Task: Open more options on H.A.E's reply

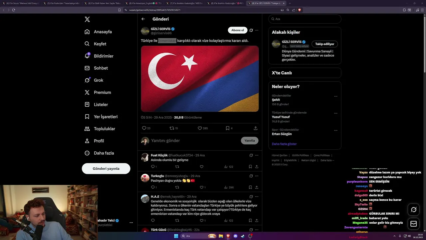Action: click(x=257, y=197)
